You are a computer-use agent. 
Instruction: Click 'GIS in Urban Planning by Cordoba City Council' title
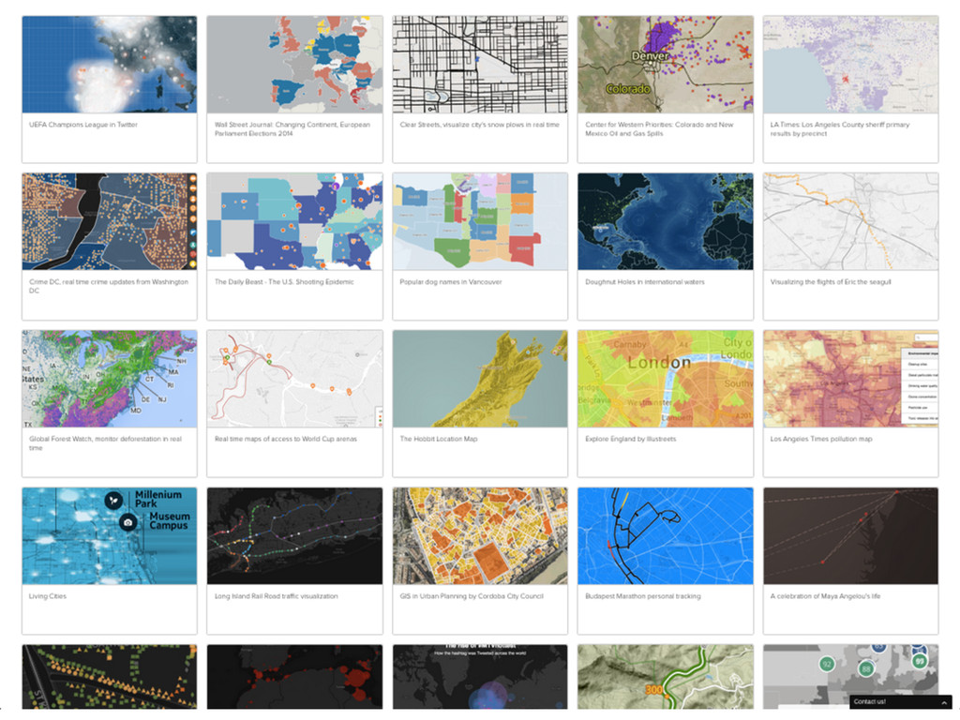[x=472, y=596]
